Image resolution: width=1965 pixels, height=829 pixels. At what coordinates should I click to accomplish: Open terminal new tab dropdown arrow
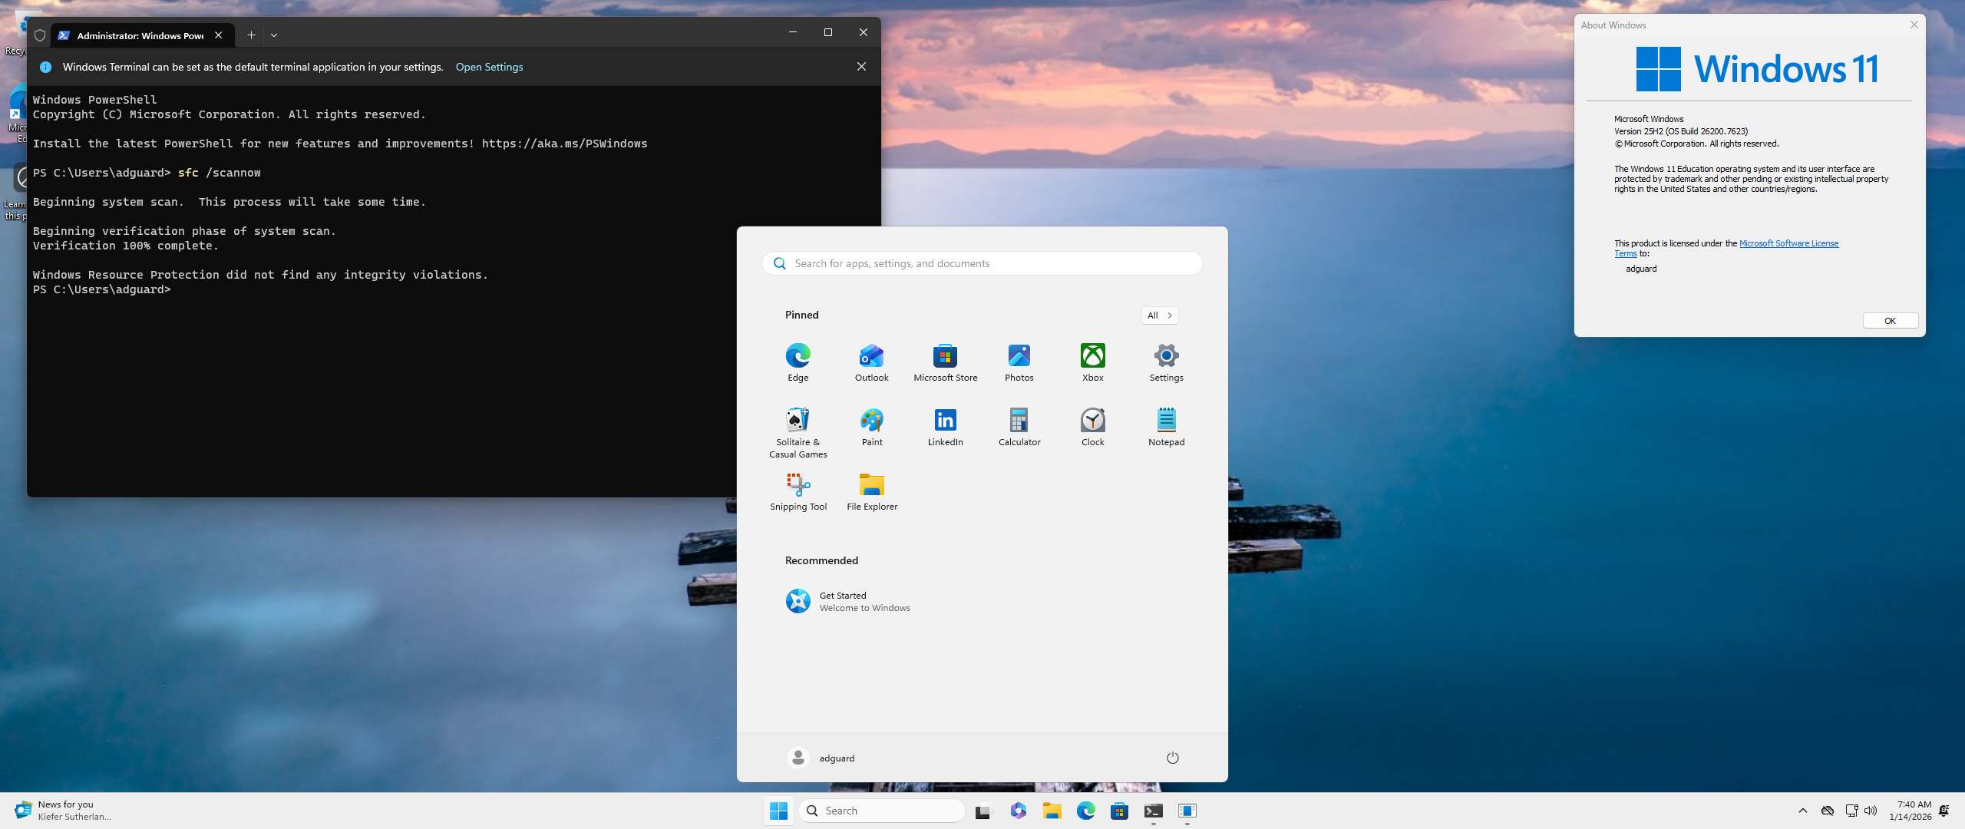(x=274, y=35)
